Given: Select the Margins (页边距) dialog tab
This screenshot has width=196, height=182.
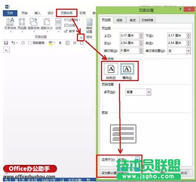Looking at the screenshot, I should [106, 20].
